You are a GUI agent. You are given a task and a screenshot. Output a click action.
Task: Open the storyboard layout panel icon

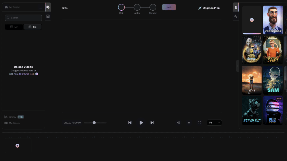tap(48, 16)
